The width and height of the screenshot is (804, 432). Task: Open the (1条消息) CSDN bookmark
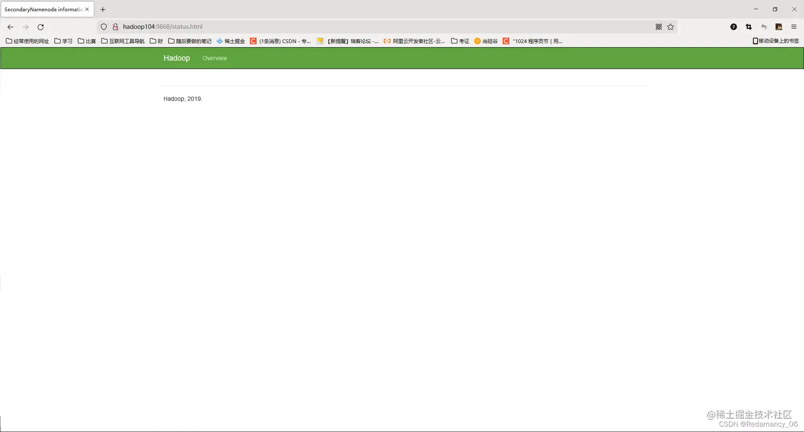[280, 41]
